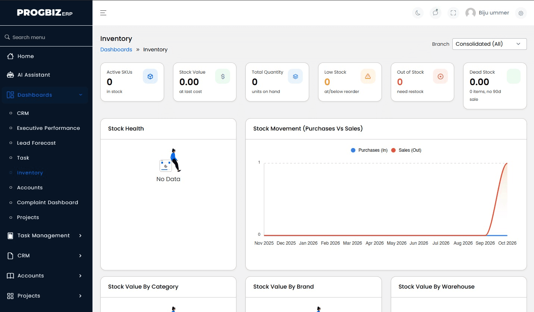Open Projects dashboard submenu item
This screenshot has height=312, width=534.
click(28, 217)
